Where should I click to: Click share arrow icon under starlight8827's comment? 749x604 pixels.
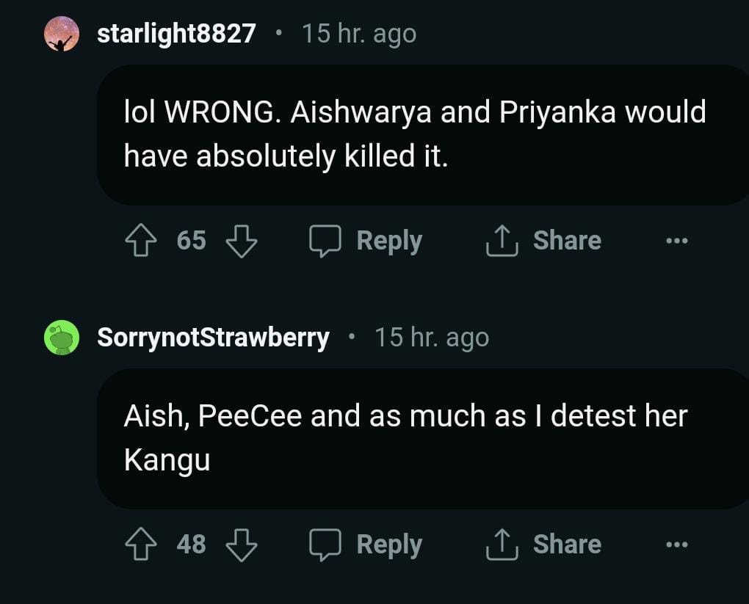tap(502, 241)
